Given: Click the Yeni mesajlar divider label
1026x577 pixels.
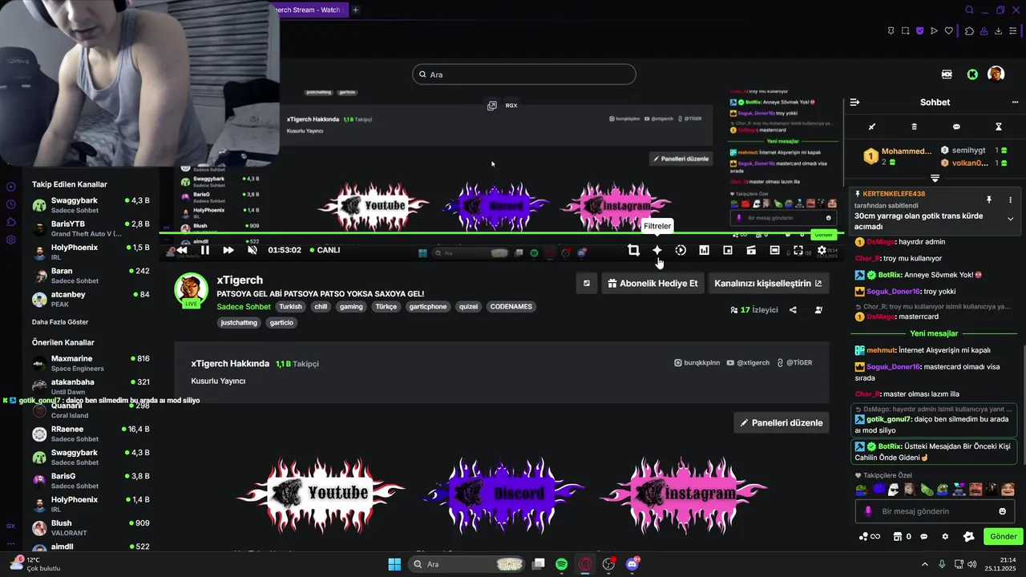Looking at the screenshot, I should (934, 333).
